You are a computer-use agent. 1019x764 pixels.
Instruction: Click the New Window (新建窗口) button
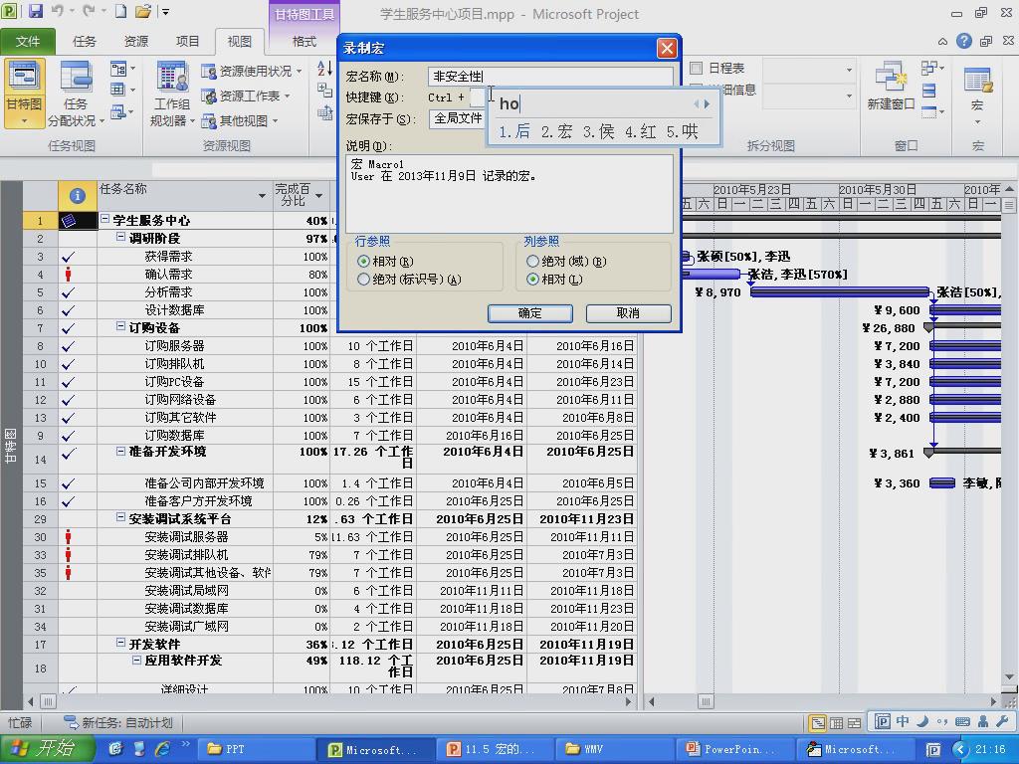[x=891, y=86]
